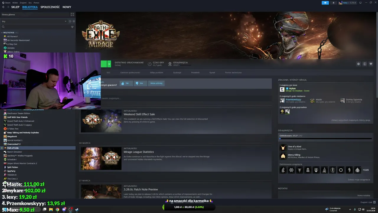Open Dumny Syjonista friend entry

(354, 100)
